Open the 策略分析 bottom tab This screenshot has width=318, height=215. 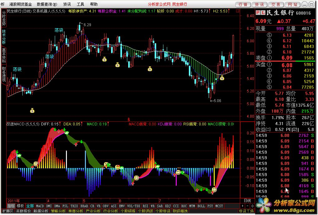tap(58, 211)
